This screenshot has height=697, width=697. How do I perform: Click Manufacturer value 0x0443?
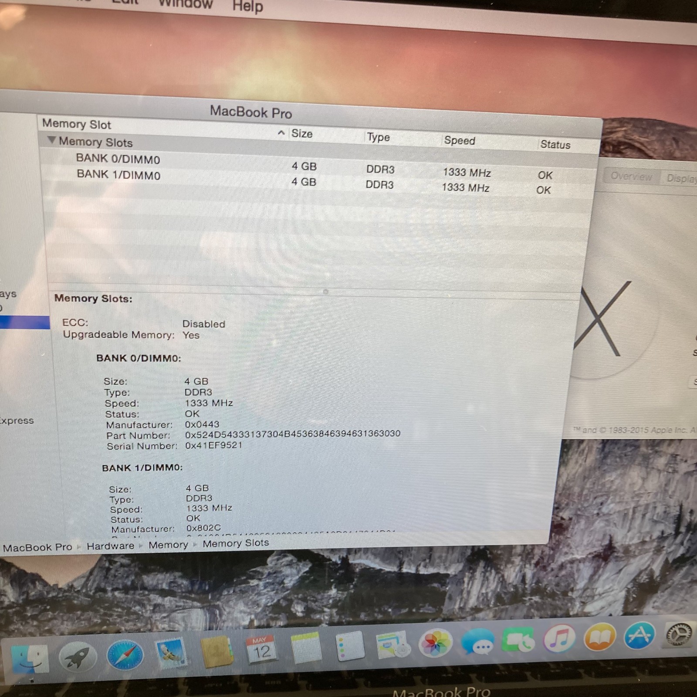click(x=202, y=424)
